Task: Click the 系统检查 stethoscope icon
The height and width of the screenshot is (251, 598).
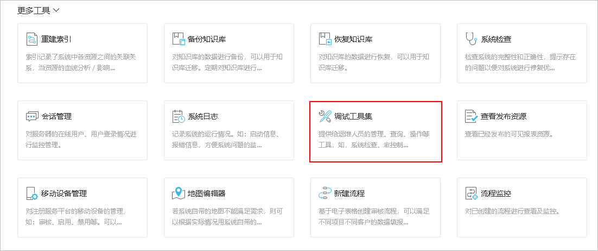Action: click(x=472, y=39)
